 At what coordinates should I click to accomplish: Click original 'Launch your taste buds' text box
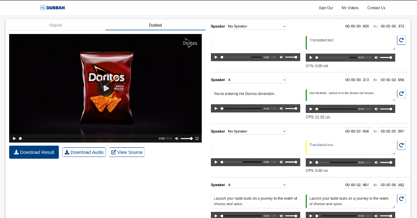pos(255,201)
